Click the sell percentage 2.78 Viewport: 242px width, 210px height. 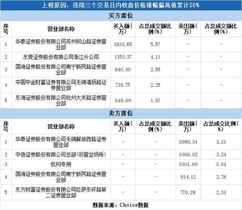coord(221,177)
